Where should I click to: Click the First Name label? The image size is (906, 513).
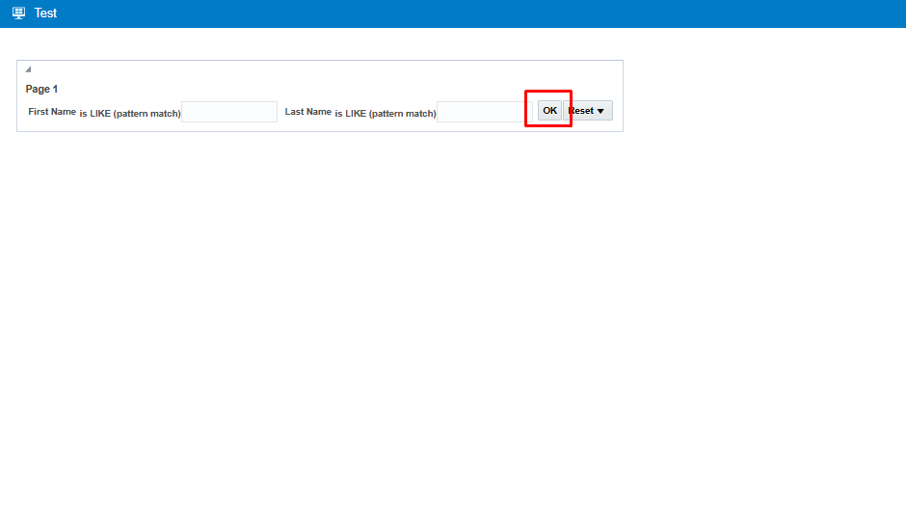pos(52,112)
